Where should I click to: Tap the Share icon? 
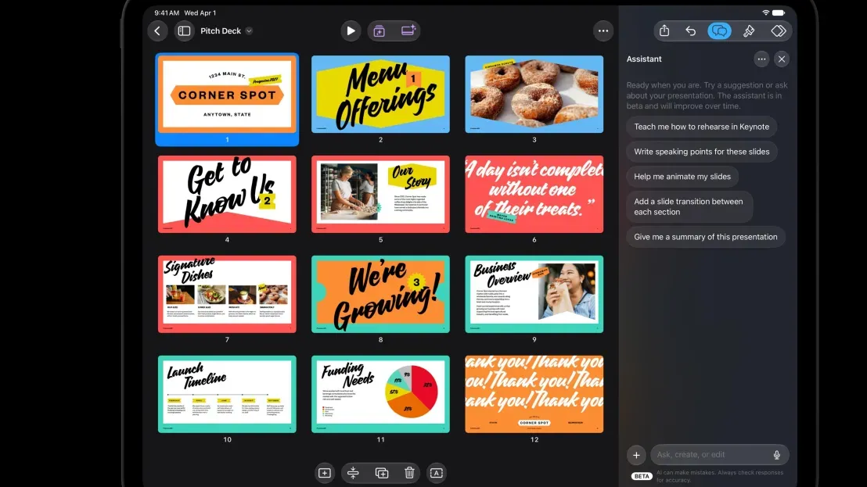click(664, 31)
